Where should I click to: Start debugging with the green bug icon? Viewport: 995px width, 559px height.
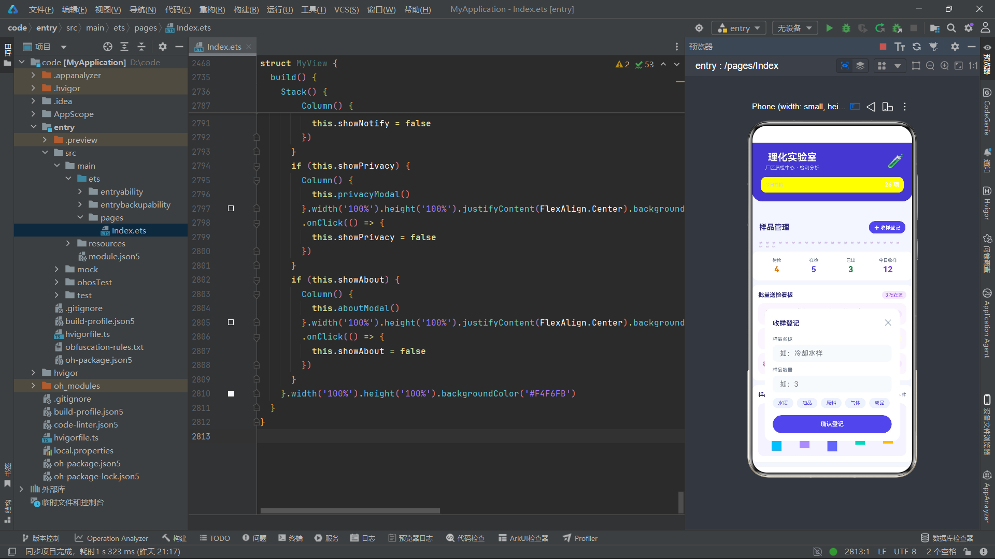pos(846,28)
